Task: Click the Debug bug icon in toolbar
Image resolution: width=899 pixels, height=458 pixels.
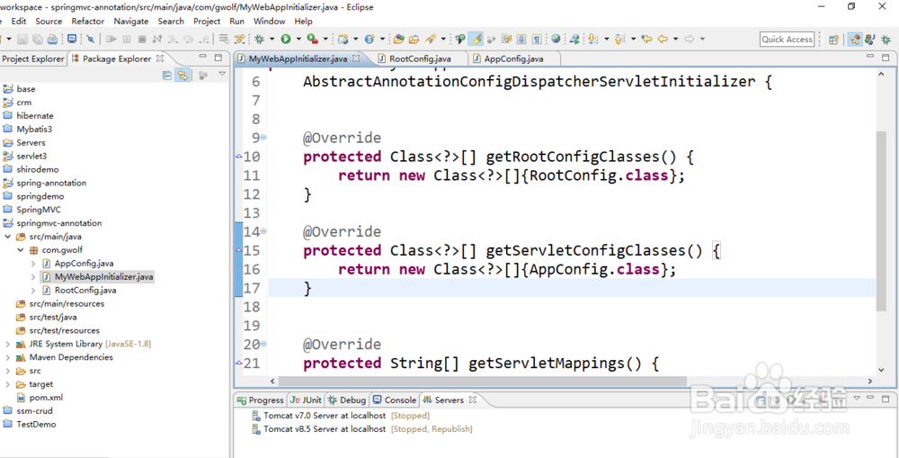Action: click(259, 39)
